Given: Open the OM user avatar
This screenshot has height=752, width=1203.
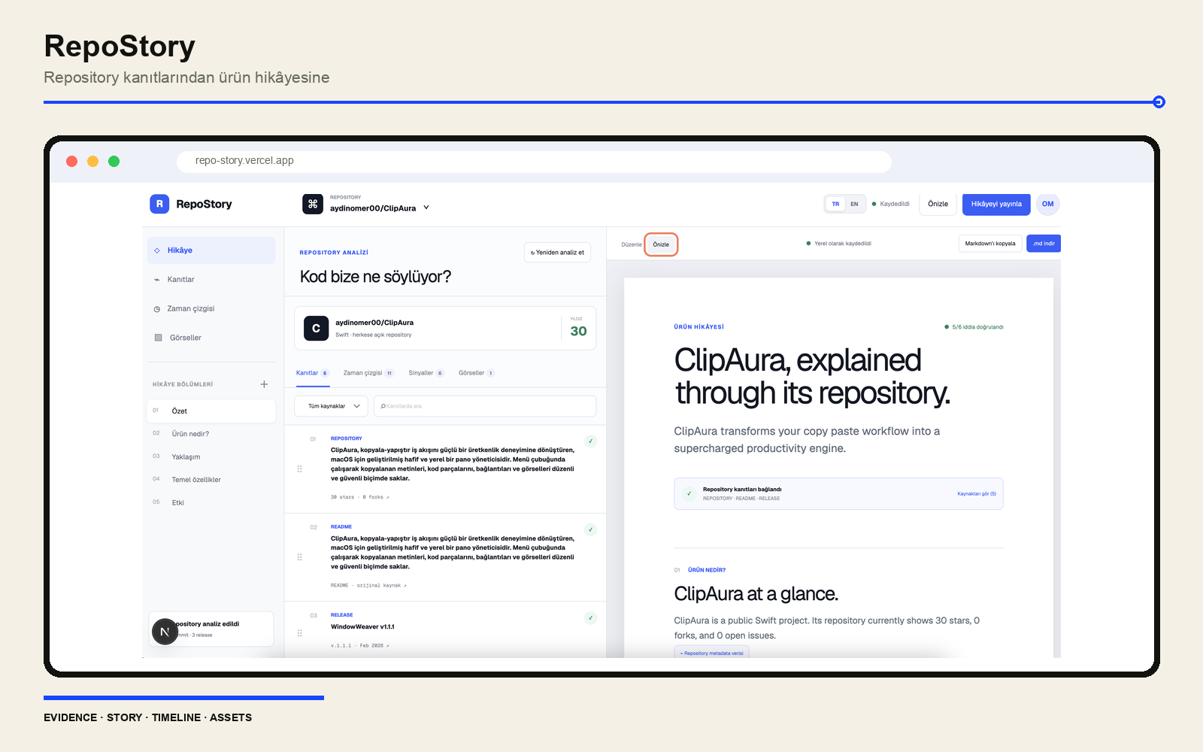Looking at the screenshot, I should pos(1048,204).
